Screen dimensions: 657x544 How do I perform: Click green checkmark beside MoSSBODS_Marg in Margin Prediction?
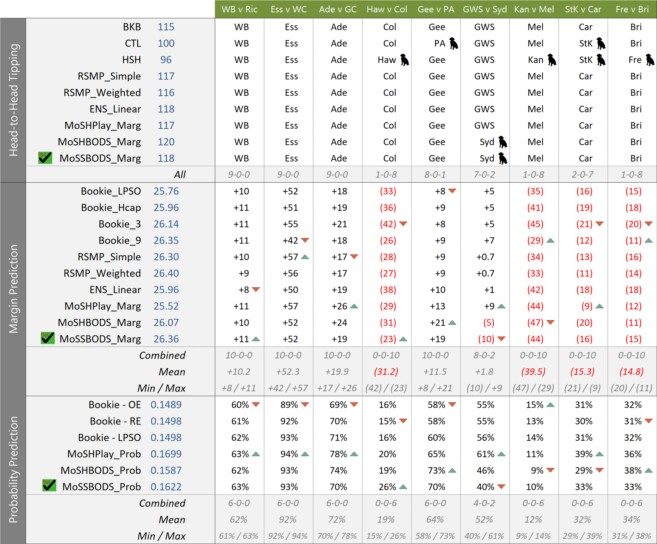[48, 338]
